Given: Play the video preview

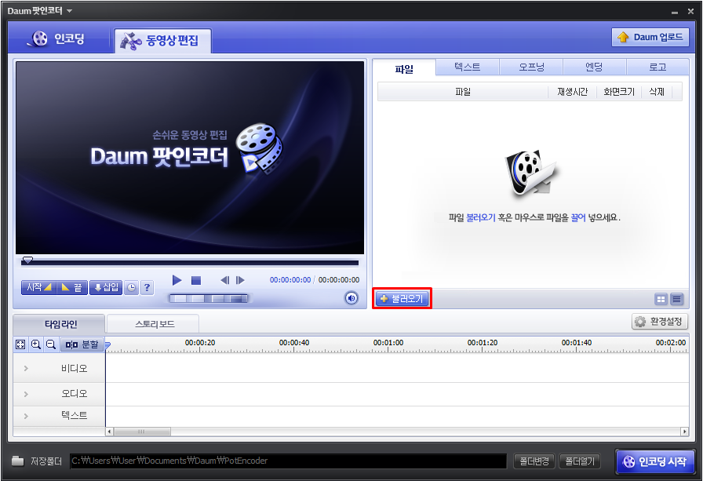Looking at the screenshot, I should pyautogui.click(x=177, y=280).
